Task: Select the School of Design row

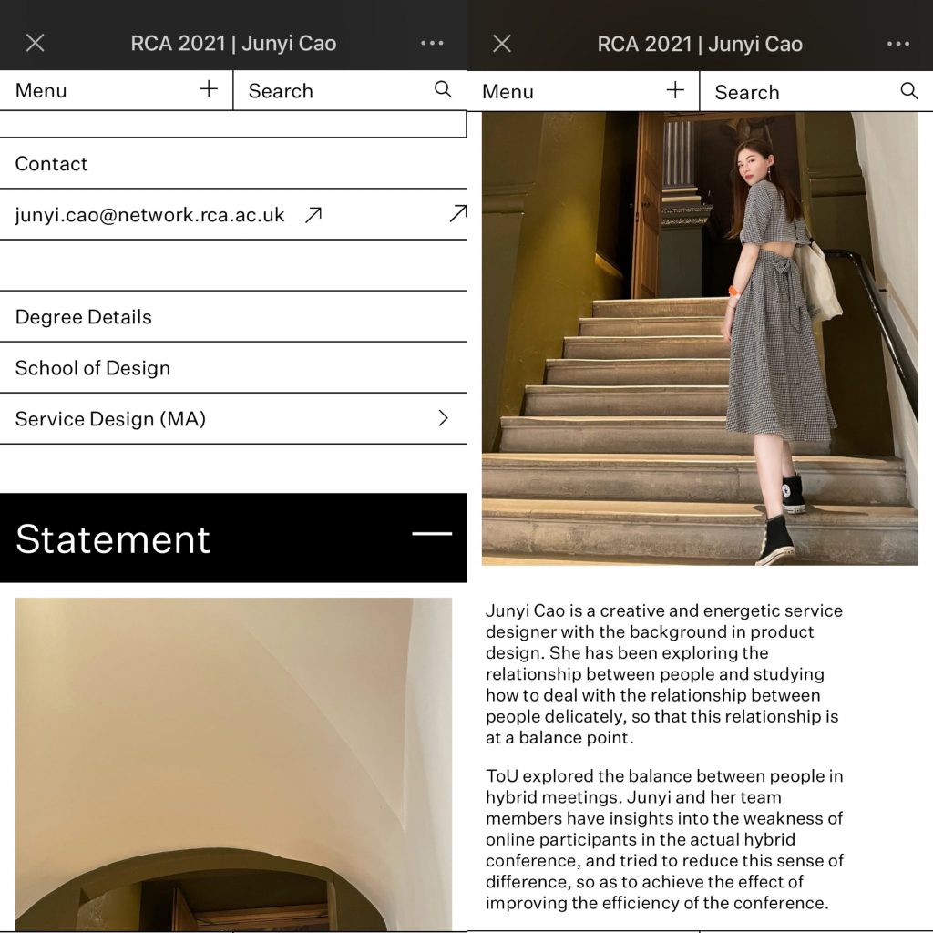Action: click(x=233, y=368)
